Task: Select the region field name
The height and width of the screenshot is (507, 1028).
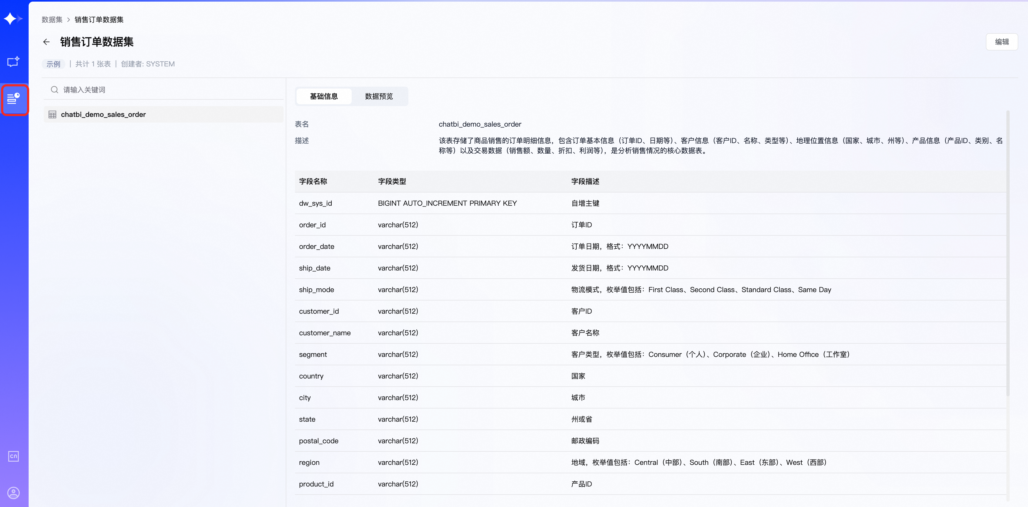Action: click(x=309, y=462)
